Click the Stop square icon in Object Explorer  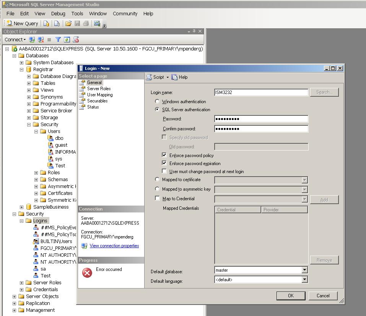pos(49,40)
